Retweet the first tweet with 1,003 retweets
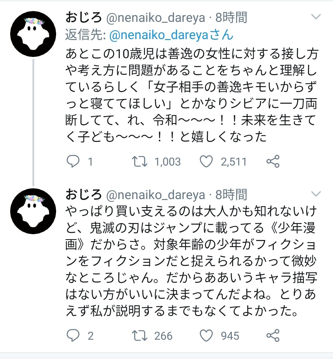Screen dimensions: 333x360 click(139, 162)
